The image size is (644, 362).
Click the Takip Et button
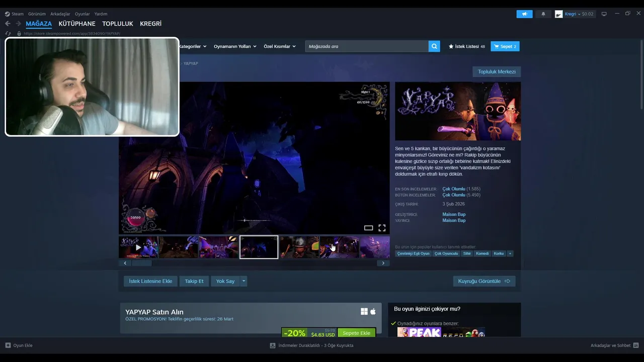pyautogui.click(x=194, y=281)
